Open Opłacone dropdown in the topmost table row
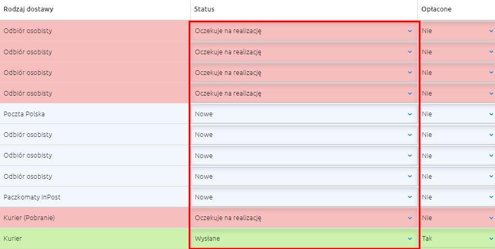Screen dimensions: 495x249 pyautogui.click(x=458, y=31)
